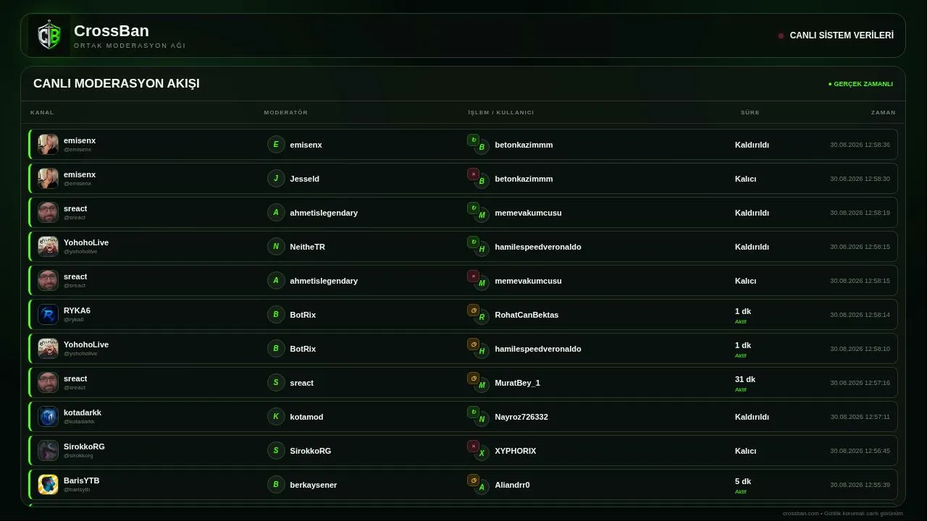
Task: Click the GERÇEK ZAMANLI live indicator
Action: coord(860,84)
